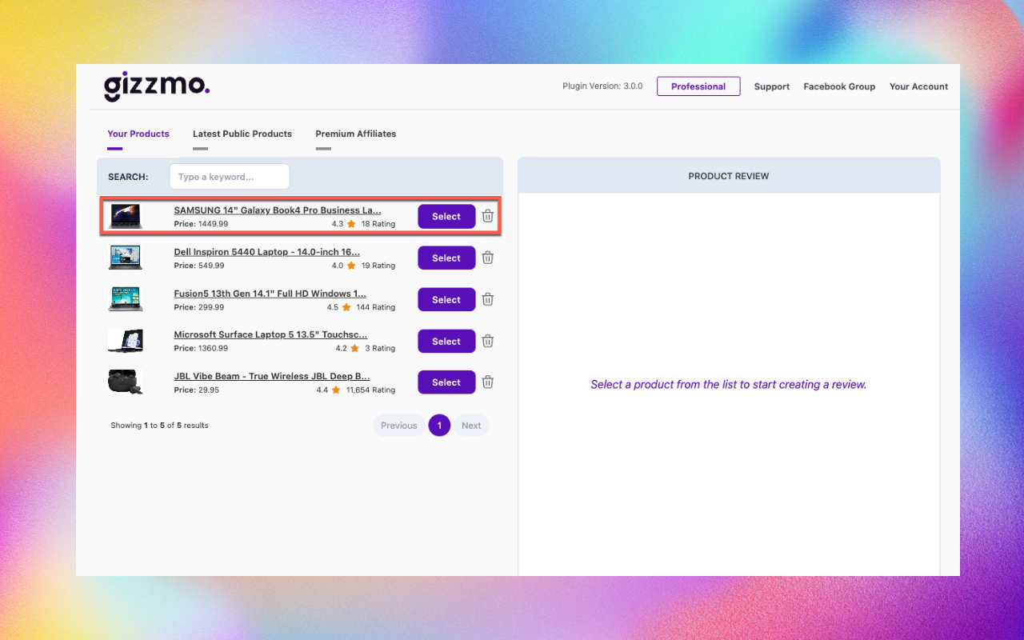Delete the SAMSUNG Galaxy Book4 Pro product

point(488,216)
